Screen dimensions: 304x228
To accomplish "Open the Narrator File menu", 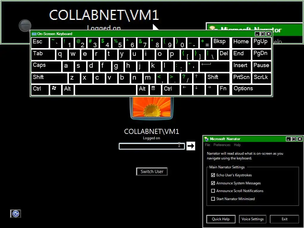I will (x=208, y=145).
